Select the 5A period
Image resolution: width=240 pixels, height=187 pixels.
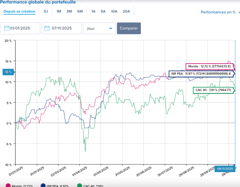click(x=103, y=11)
